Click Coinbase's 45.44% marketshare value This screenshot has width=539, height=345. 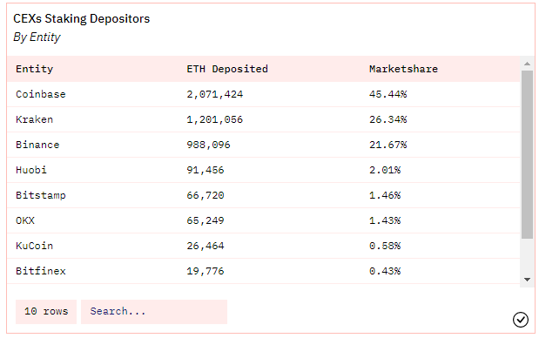pyautogui.click(x=388, y=94)
